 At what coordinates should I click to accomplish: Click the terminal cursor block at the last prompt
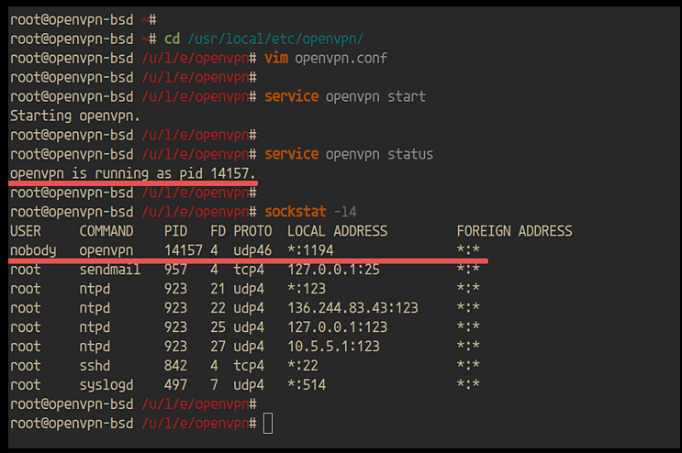tap(267, 423)
